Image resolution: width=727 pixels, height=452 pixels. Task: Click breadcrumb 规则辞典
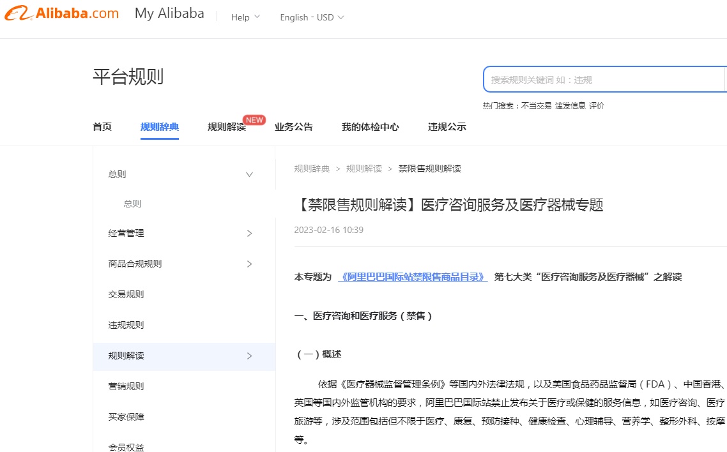(x=312, y=169)
